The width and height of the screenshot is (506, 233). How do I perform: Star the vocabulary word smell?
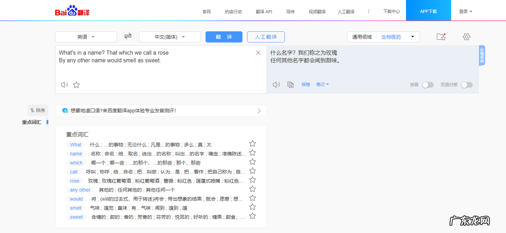[x=253, y=207]
